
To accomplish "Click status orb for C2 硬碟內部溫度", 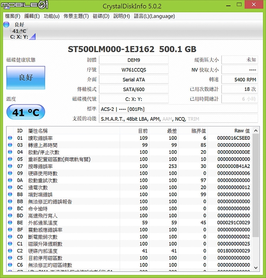I will point(10,251).
